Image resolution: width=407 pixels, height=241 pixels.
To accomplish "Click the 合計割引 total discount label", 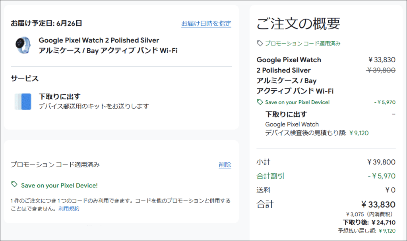I will 270,176.
